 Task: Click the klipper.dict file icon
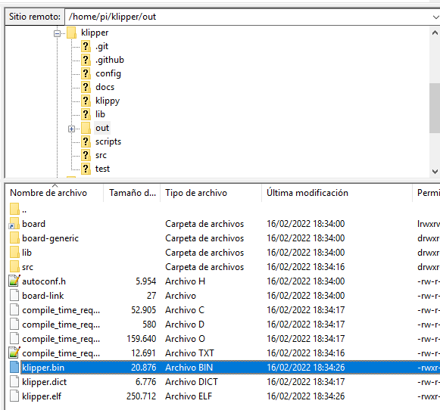point(14,382)
